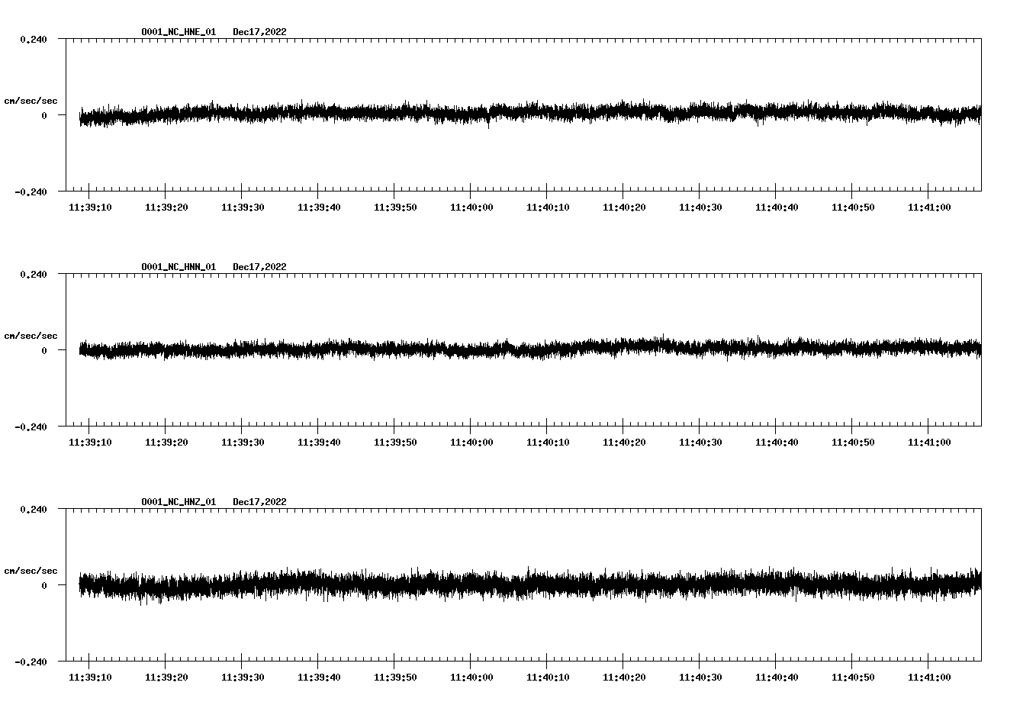Select the O001_NC_HNE_01 channel label
Viewport: 1036px width, 705px height.
[177, 32]
